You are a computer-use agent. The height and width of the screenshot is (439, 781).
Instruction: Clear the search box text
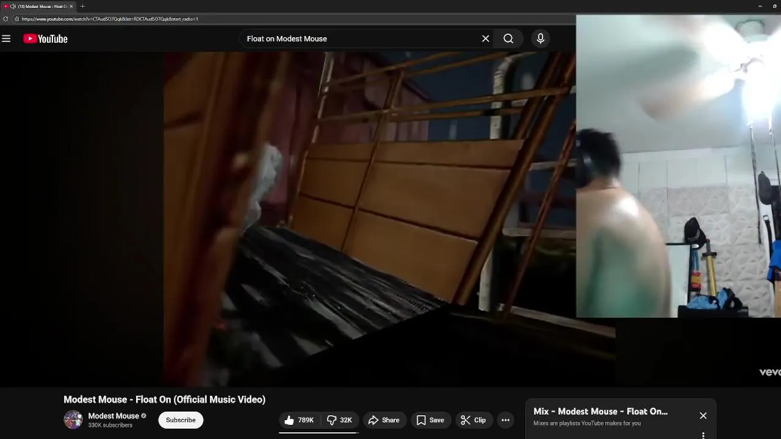click(486, 38)
